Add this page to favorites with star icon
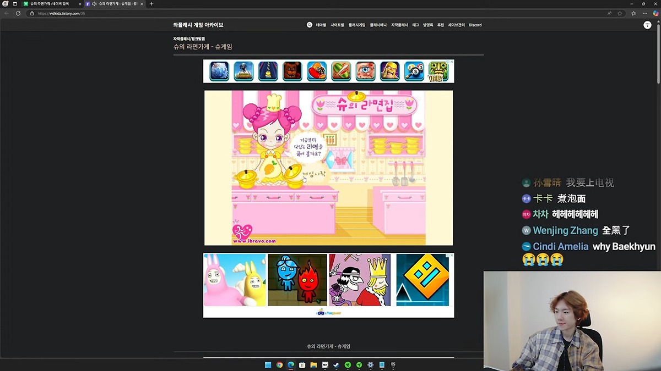Viewport: 661px width, 371px height. click(x=620, y=13)
